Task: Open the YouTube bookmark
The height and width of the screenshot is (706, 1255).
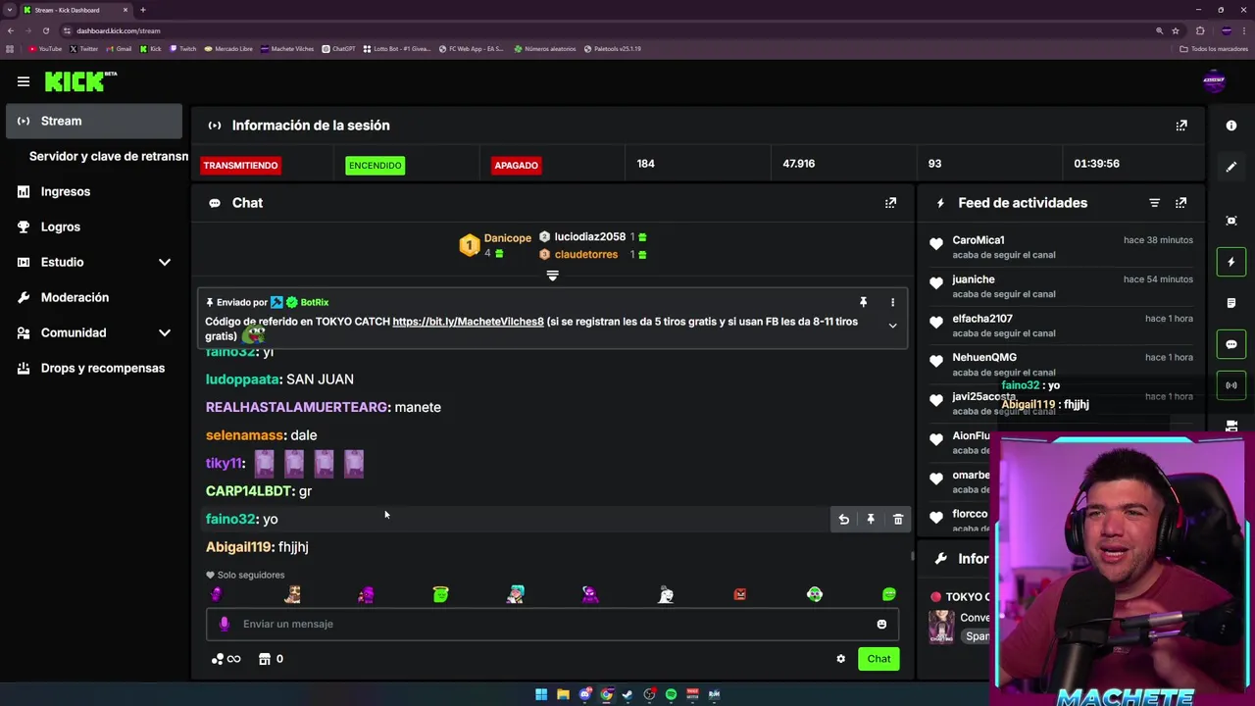Action: pyautogui.click(x=45, y=49)
